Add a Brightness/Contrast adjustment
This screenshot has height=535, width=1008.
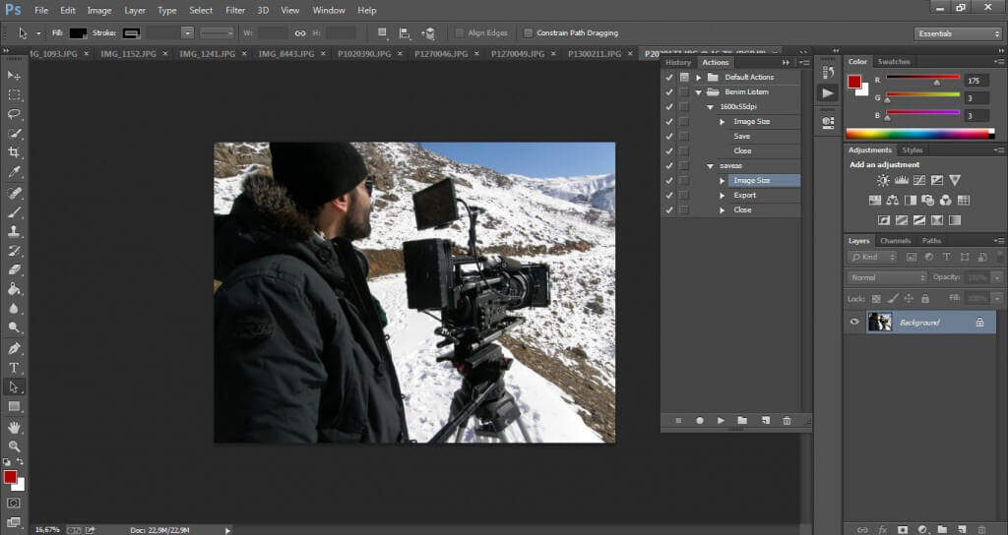point(883,180)
